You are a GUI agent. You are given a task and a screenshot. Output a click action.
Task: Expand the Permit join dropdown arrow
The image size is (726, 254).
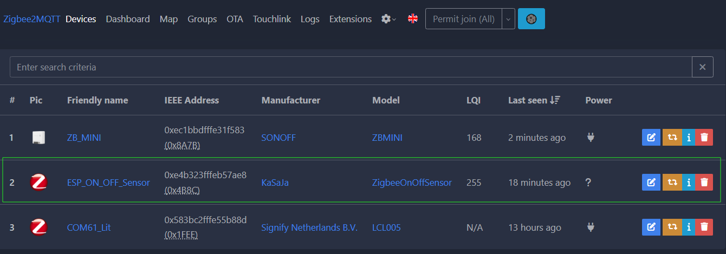point(508,19)
